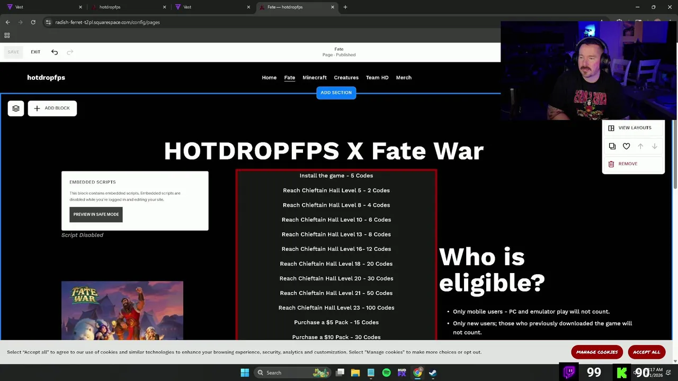Exit the page editor
Screen dimensions: 678x381
[x=35, y=52]
